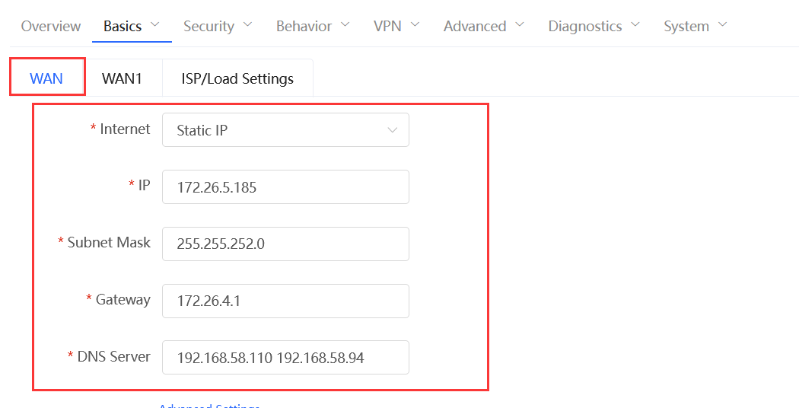The height and width of the screenshot is (408, 799).
Task: Switch to the WAN1 tab
Action: pyautogui.click(x=122, y=78)
